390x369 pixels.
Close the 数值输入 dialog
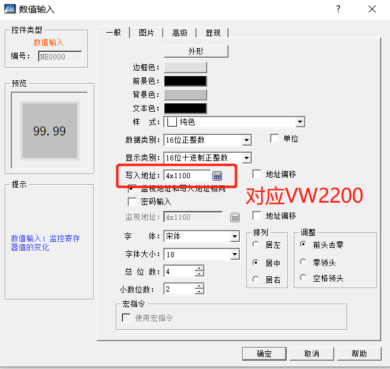coord(372,10)
